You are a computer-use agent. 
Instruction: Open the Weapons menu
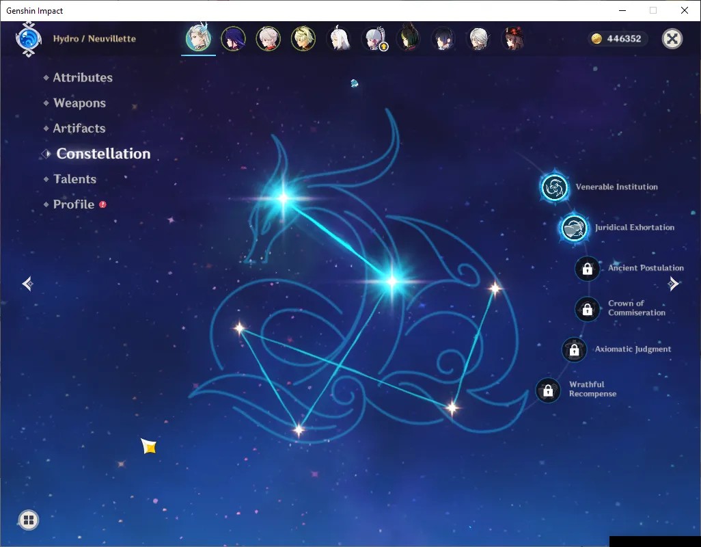tap(79, 103)
